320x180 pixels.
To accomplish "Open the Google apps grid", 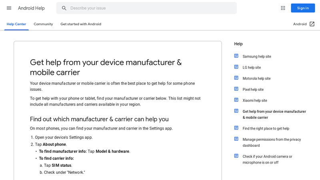I will pos(283,8).
